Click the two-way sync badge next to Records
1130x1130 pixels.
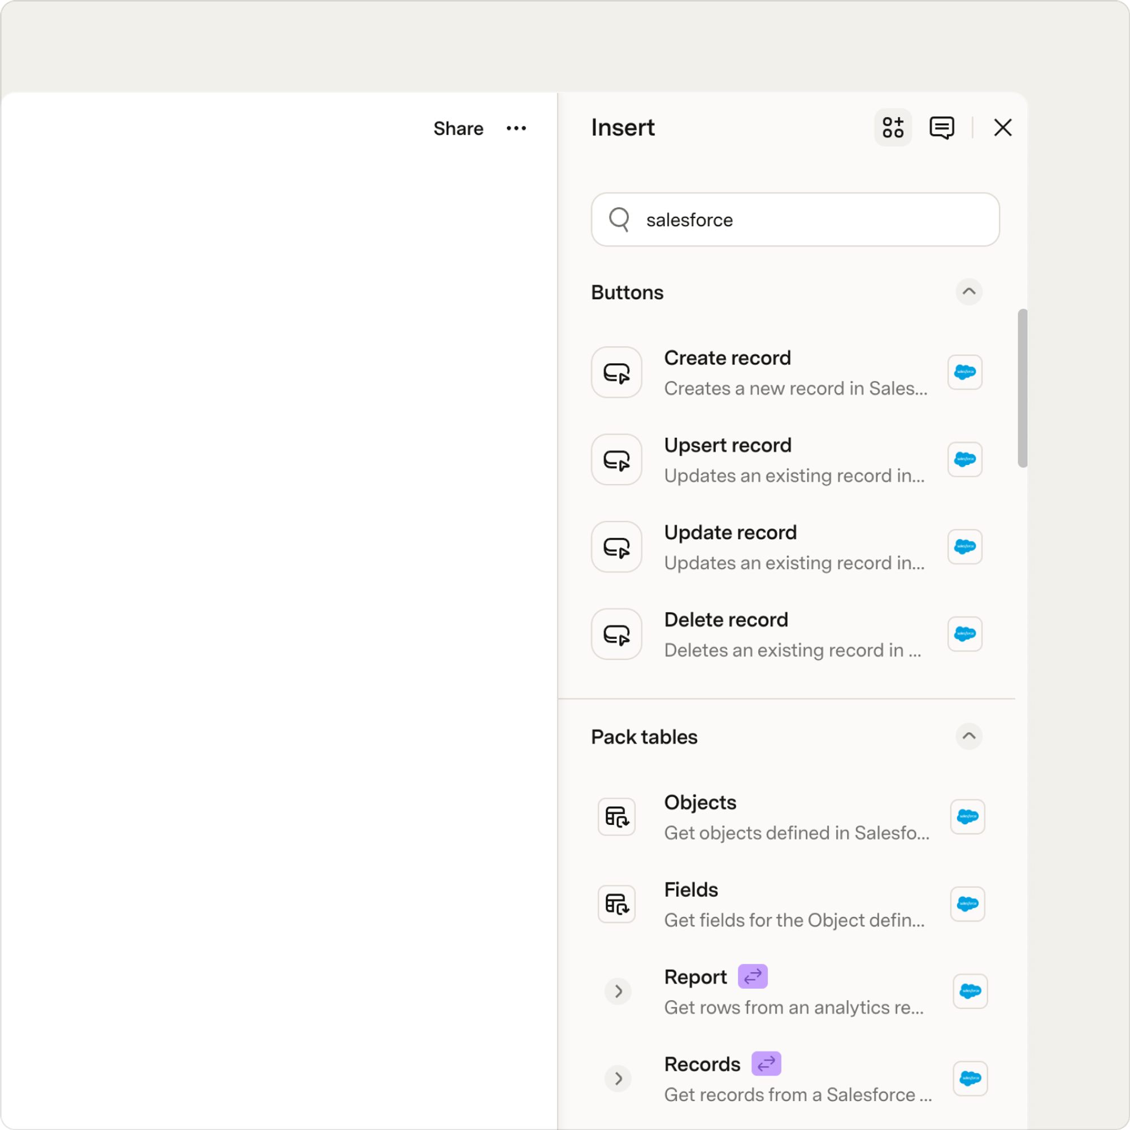[766, 1063]
